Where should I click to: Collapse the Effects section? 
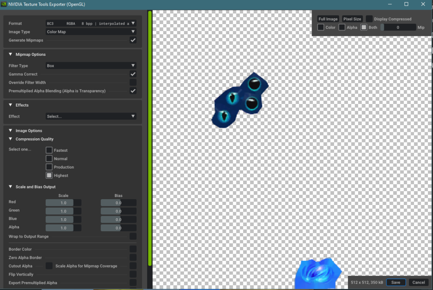coord(11,105)
